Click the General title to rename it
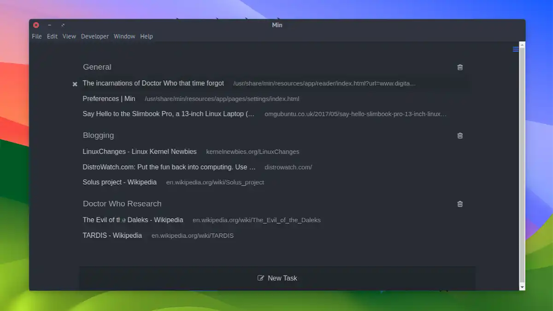Image resolution: width=553 pixels, height=311 pixels. tap(97, 67)
